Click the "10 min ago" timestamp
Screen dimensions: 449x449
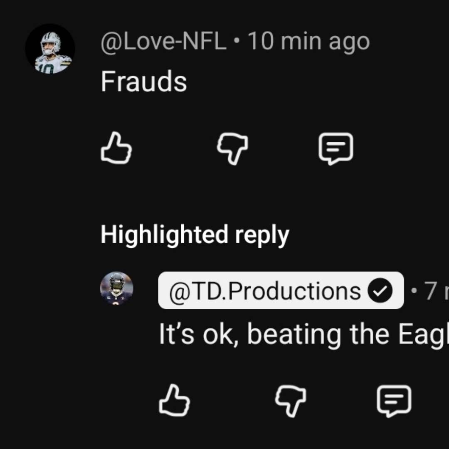[308, 42]
